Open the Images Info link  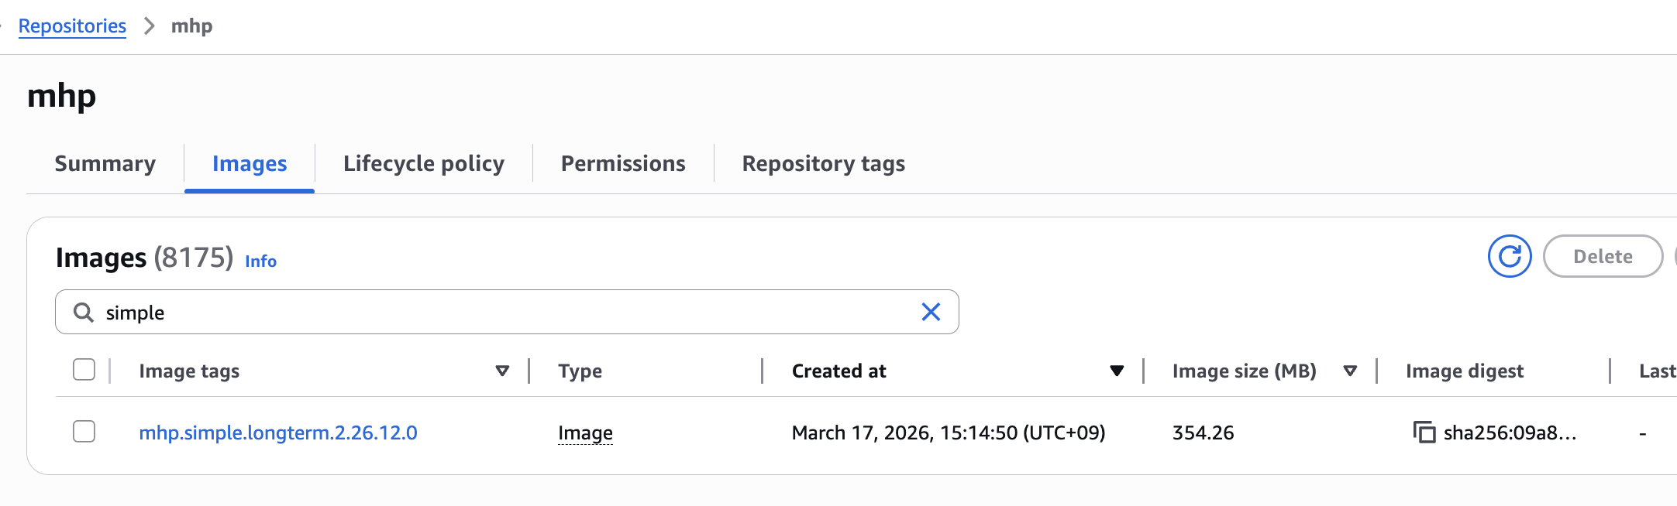(260, 262)
